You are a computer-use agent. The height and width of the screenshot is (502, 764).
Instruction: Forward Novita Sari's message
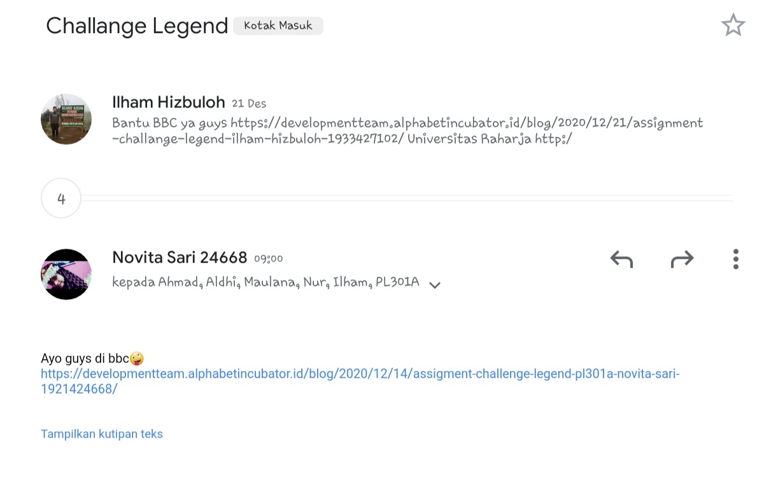(x=682, y=259)
